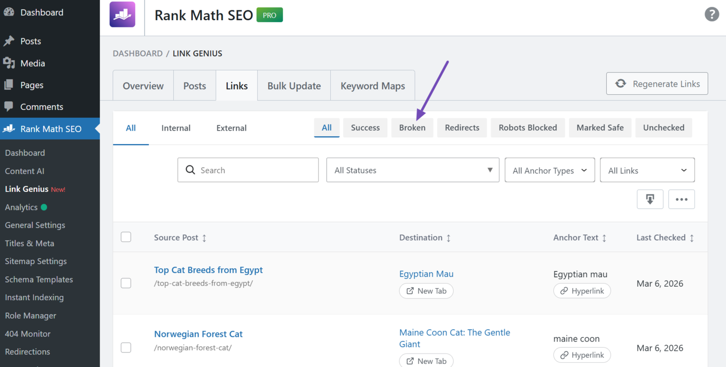
Task: Open Link Genius in the sidebar
Action: pyautogui.click(x=26, y=189)
